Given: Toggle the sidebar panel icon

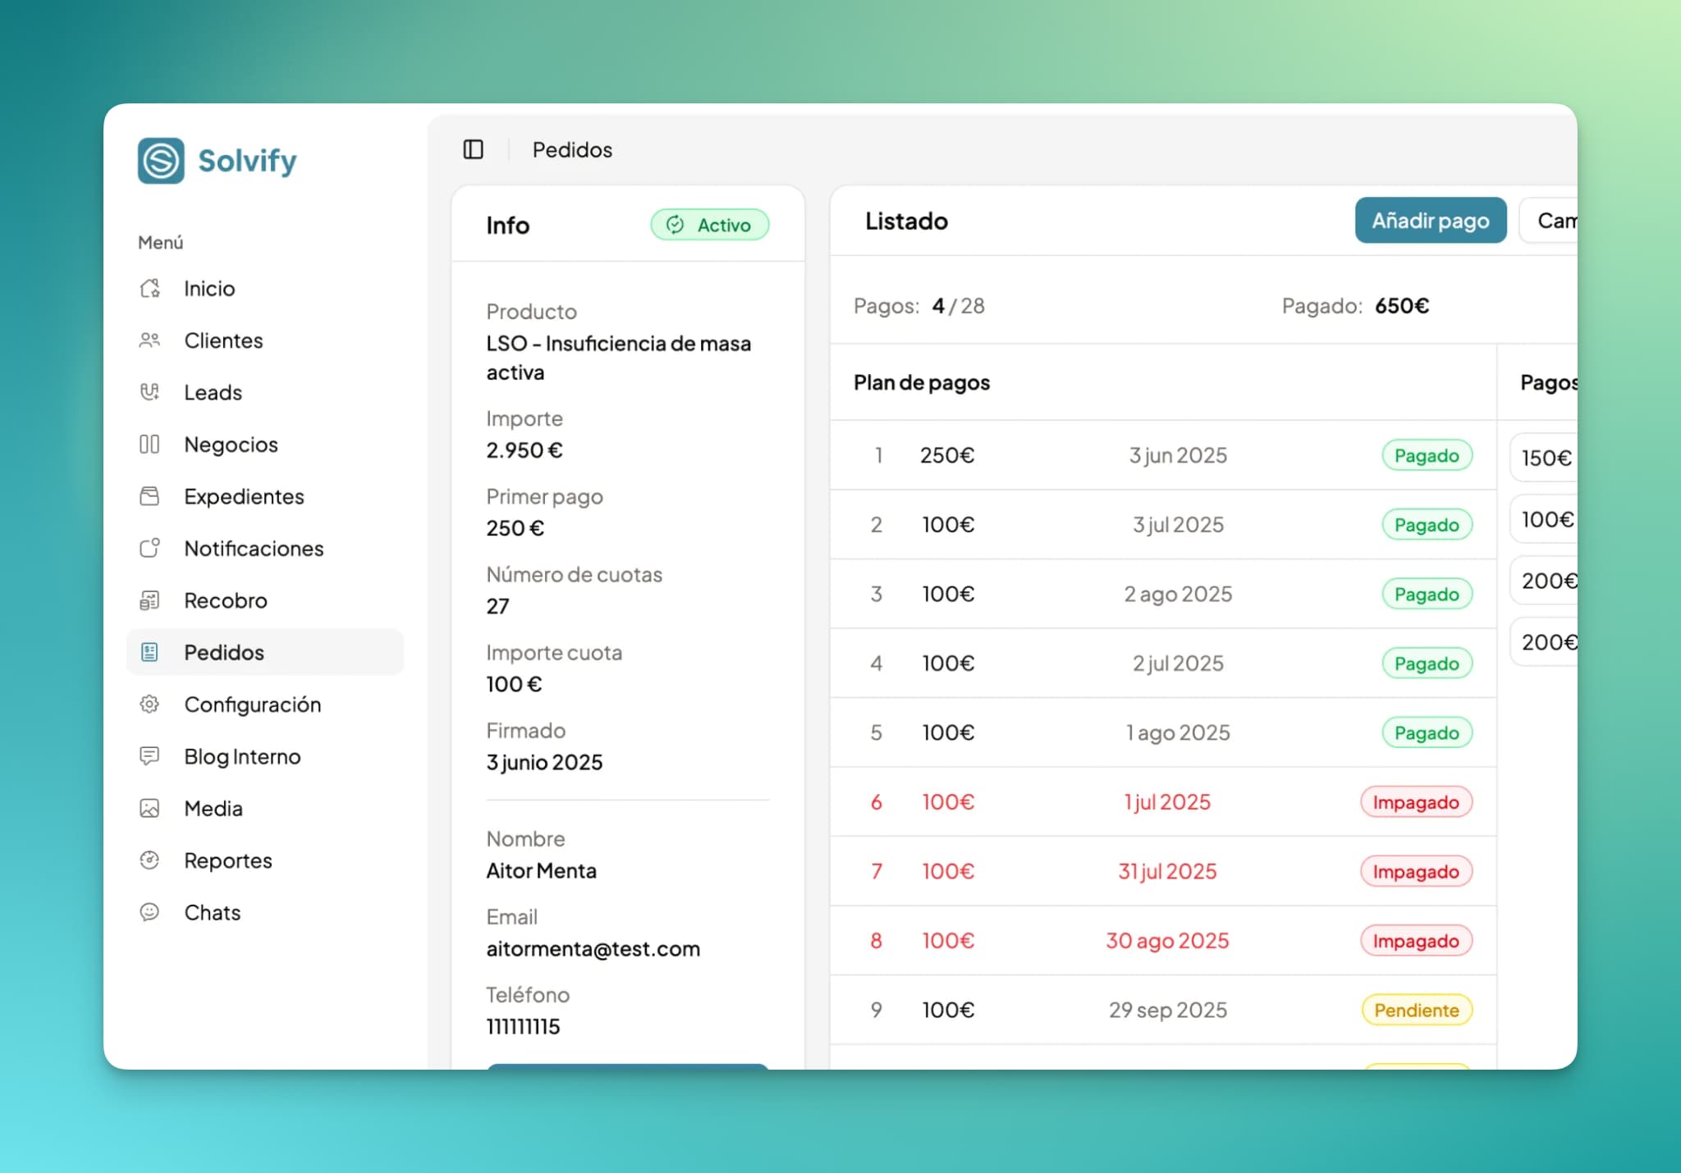Looking at the screenshot, I should pyautogui.click(x=473, y=149).
